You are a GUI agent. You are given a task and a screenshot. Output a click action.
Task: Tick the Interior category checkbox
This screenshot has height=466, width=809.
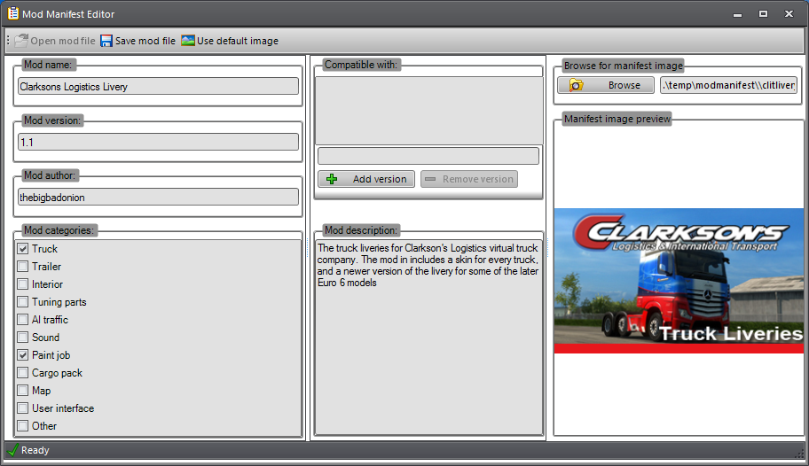23,284
